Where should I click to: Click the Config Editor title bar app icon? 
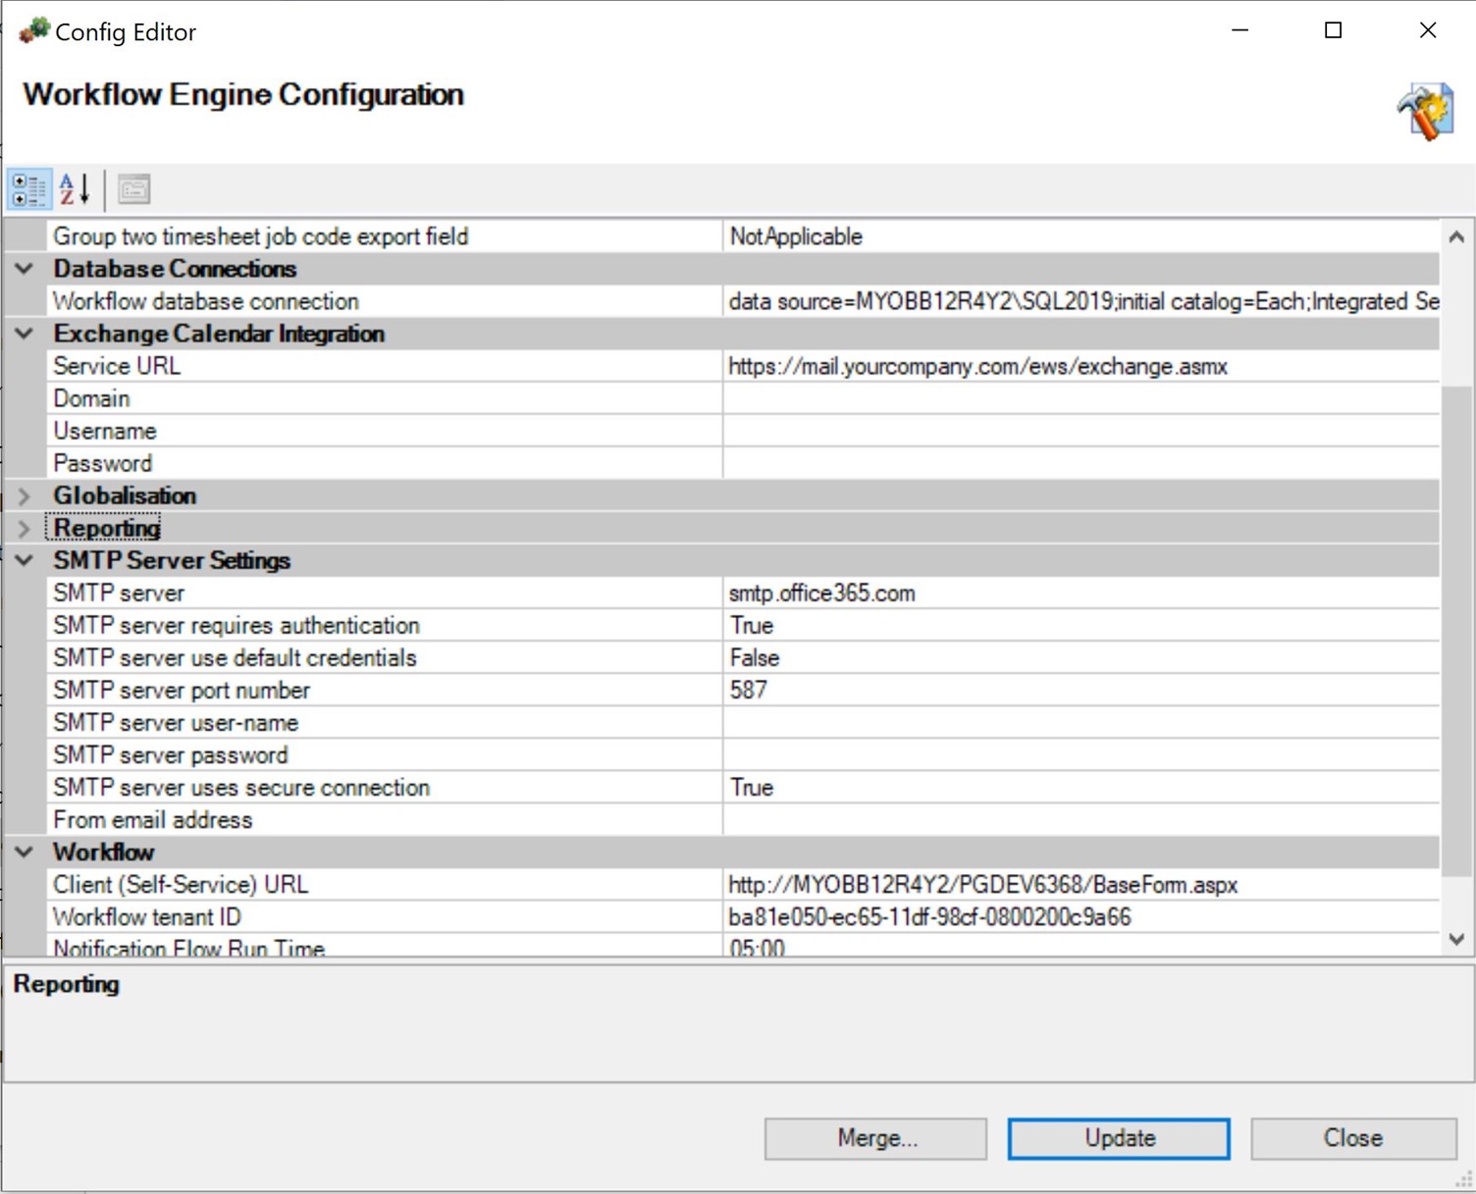33,31
